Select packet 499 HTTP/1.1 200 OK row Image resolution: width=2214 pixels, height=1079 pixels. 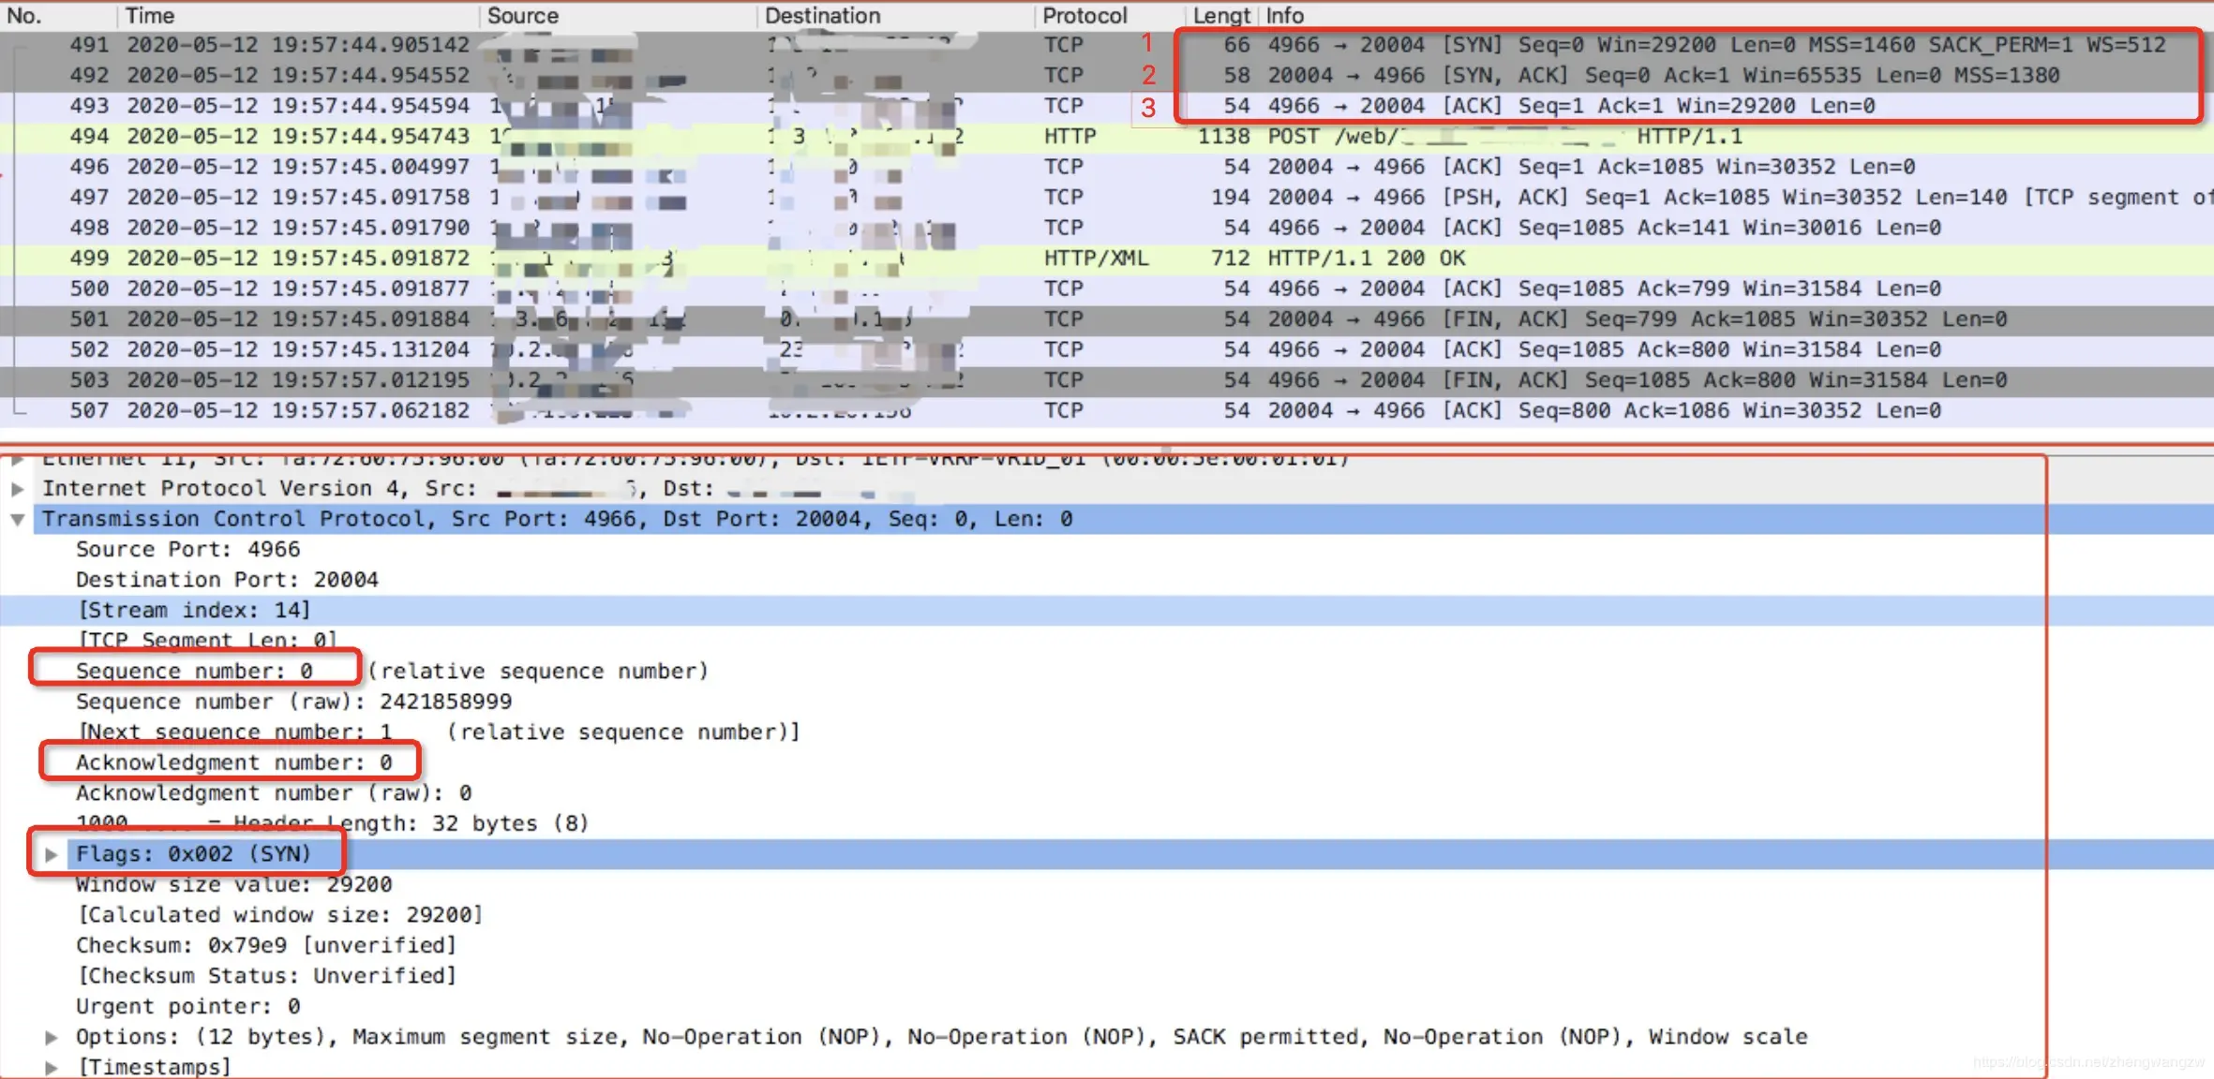point(1107,259)
